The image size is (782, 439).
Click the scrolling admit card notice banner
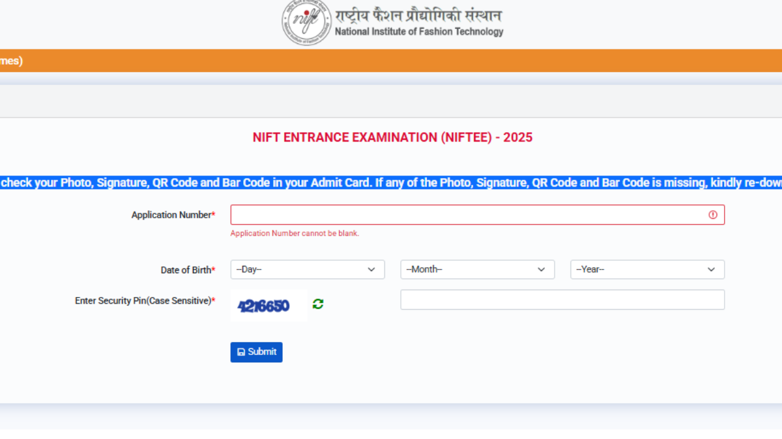[391, 182]
